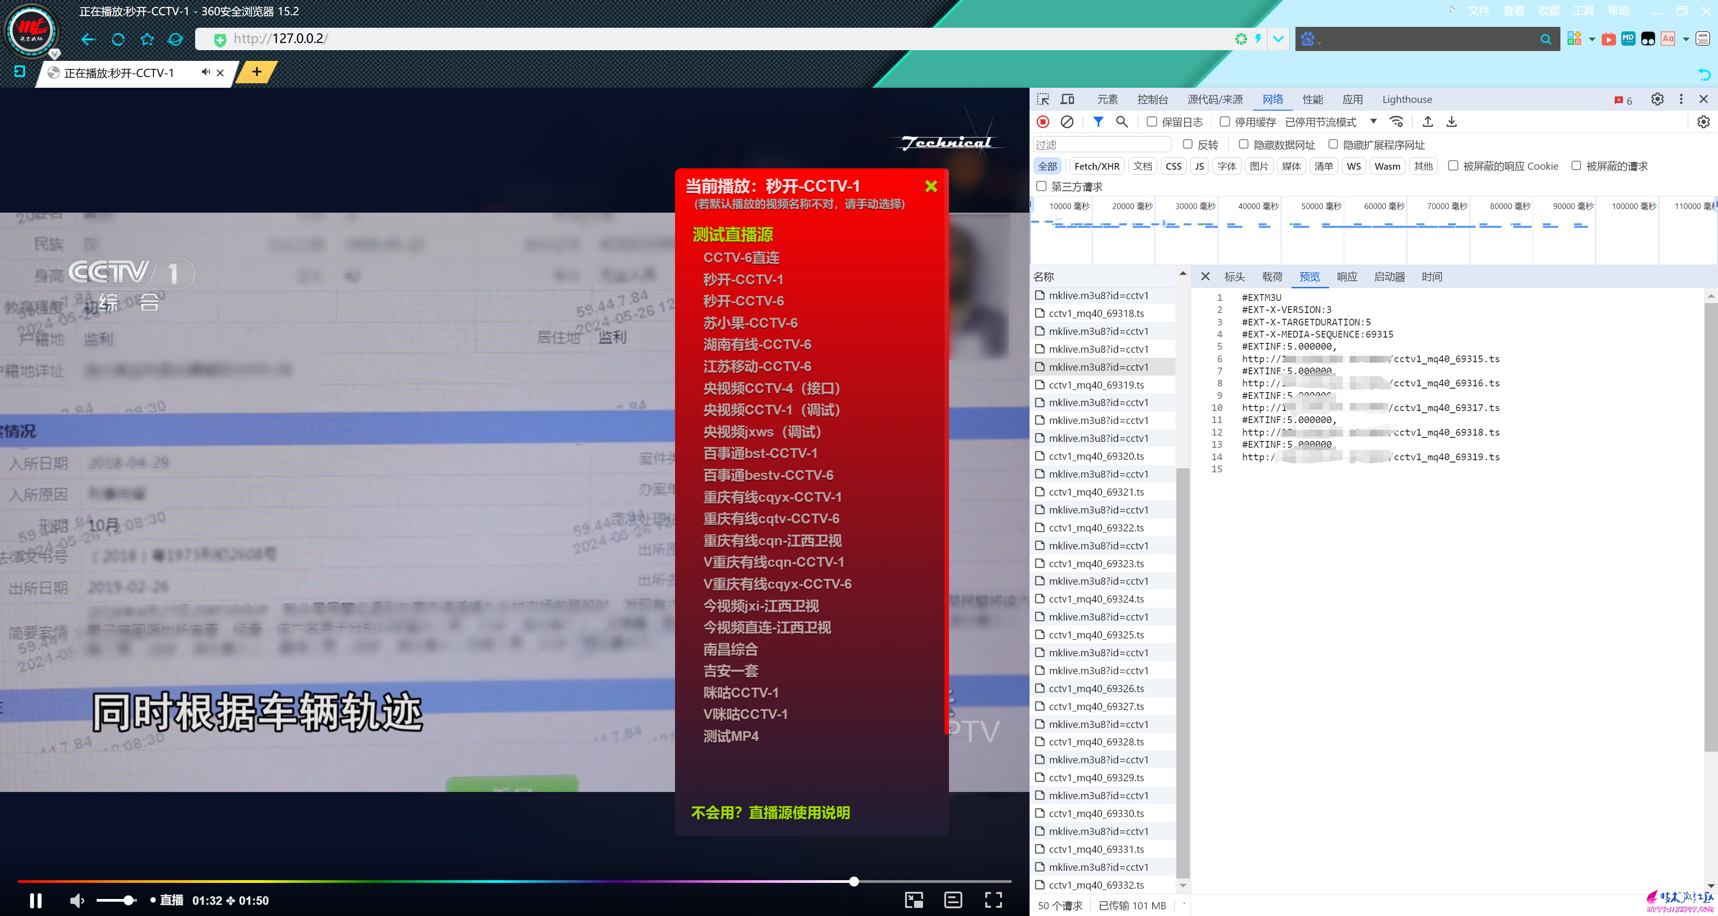This screenshot has height=916, width=1718.
Task: Check 隐藏数据网址 option
Action: [x=1243, y=144]
